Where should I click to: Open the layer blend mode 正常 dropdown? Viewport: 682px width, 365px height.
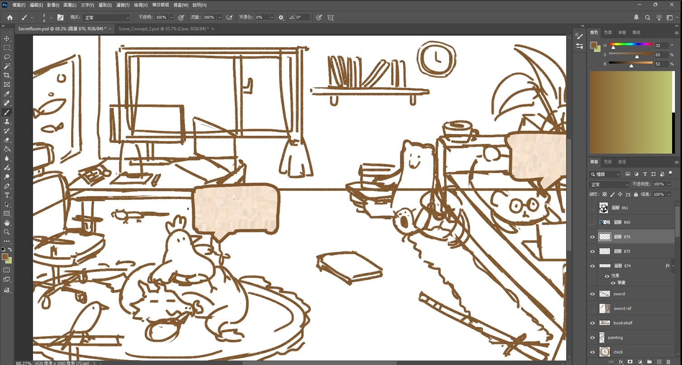609,185
